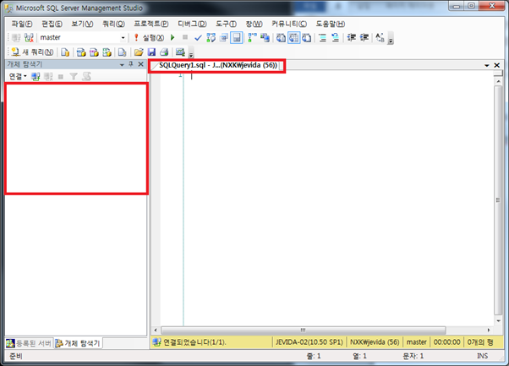Close the 개체 탐색기 panel
The width and height of the screenshot is (509, 366).
point(141,64)
